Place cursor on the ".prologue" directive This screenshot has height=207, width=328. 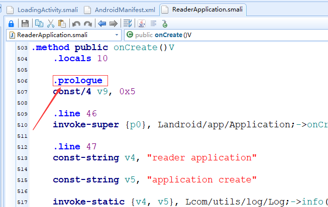click(78, 81)
